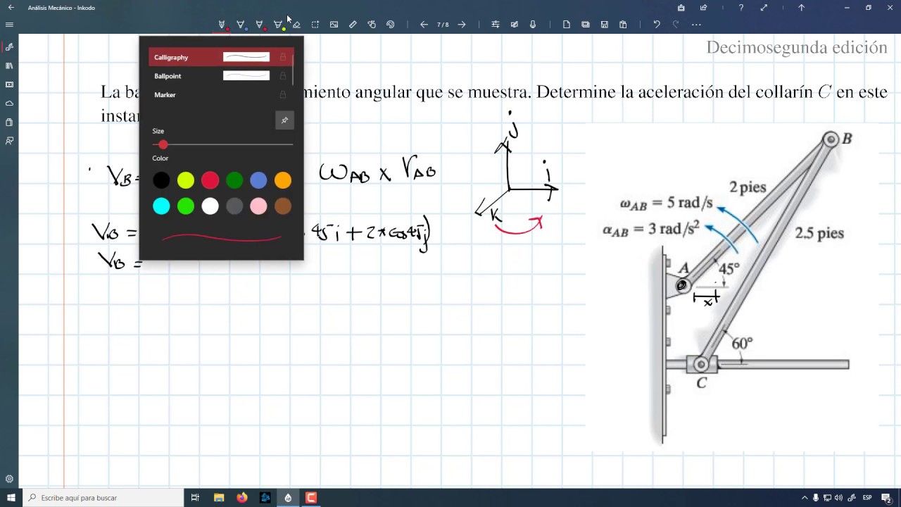Pick the dark green color swatch
The image size is (901, 507).
[234, 180]
